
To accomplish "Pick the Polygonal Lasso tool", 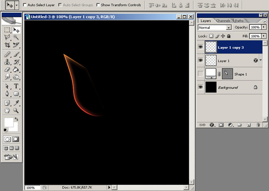I will [7, 37].
